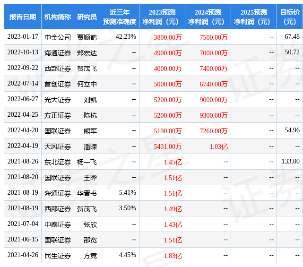Image resolution: width=303 pixels, height=267 pixels.
Task: Click the 近三年预测准确度 header
Action: pos(120,17)
